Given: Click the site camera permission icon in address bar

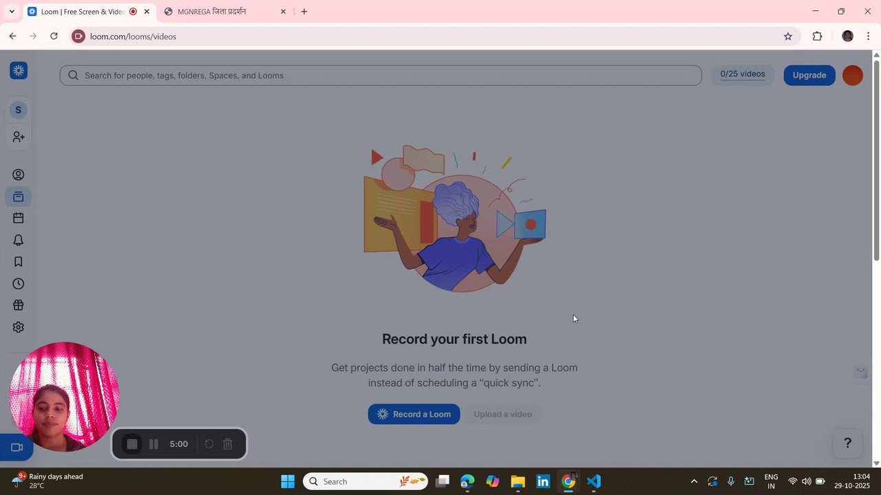Looking at the screenshot, I should coord(78,36).
